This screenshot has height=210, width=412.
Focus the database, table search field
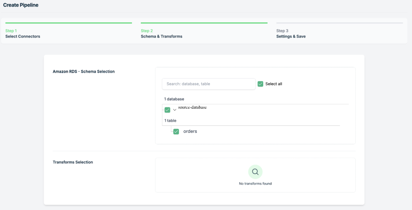tap(209, 84)
